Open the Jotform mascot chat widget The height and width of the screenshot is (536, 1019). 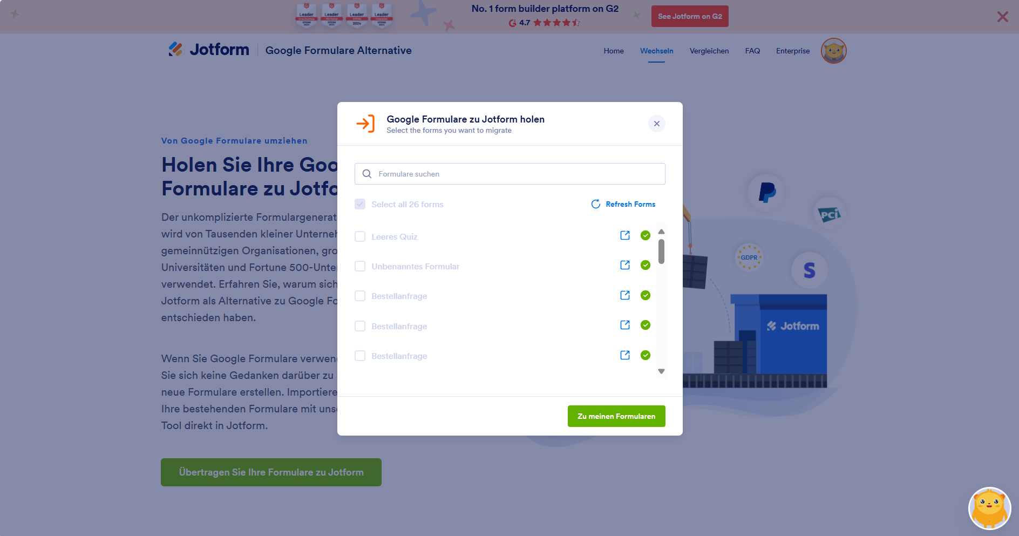click(990, 508)
